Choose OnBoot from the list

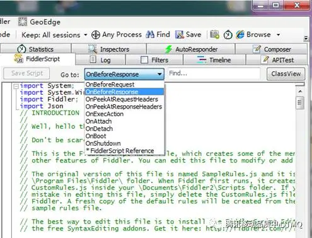(x=124, y=136)
